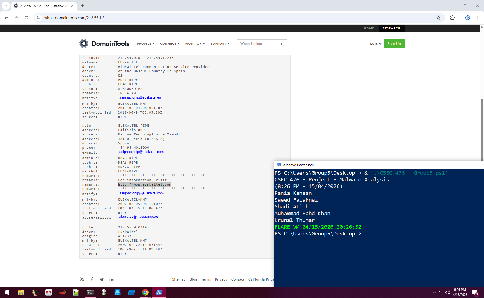Screen dimensions: 484x298
Task: Open Google Chrome from the taskbar
Action: tap(145, 292)
